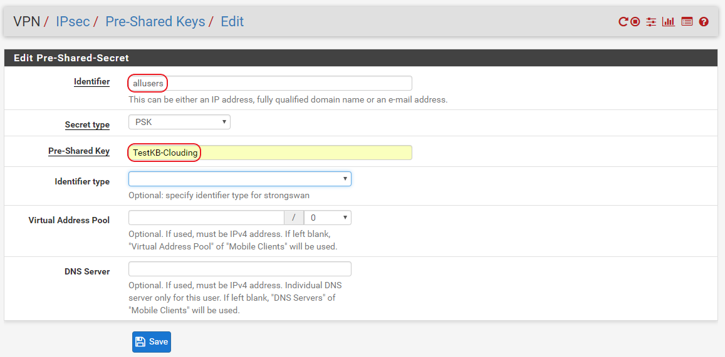The height and width of the screenshot is (357, 725).
Task: Click the strongswan identifier type help text
Action: pos(219,195)
